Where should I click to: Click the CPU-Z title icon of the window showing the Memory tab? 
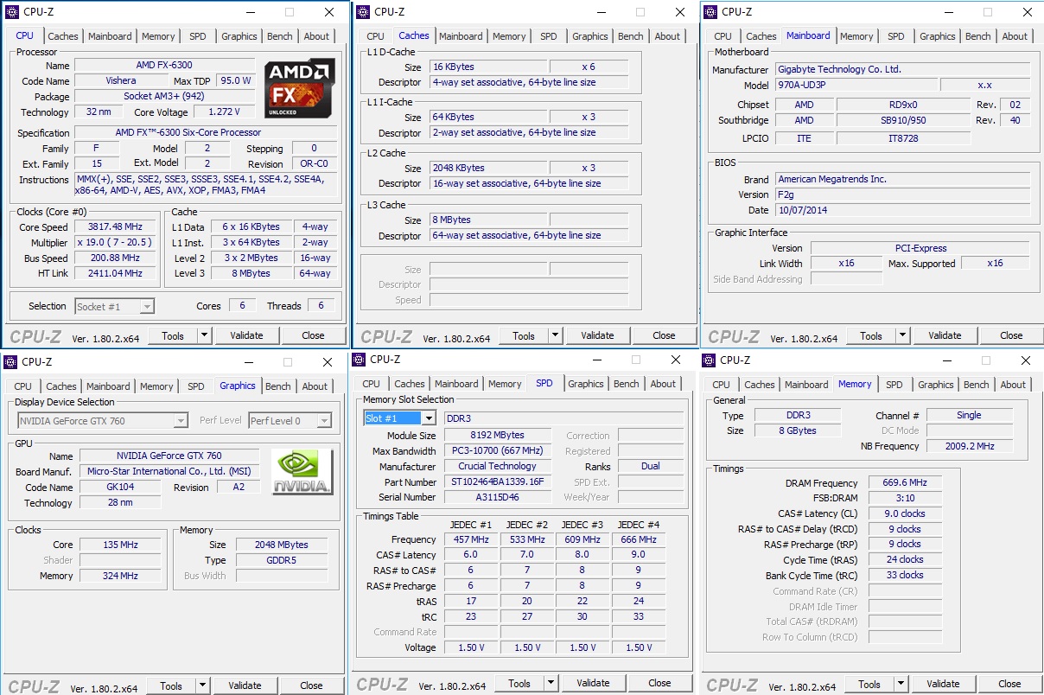709,360
